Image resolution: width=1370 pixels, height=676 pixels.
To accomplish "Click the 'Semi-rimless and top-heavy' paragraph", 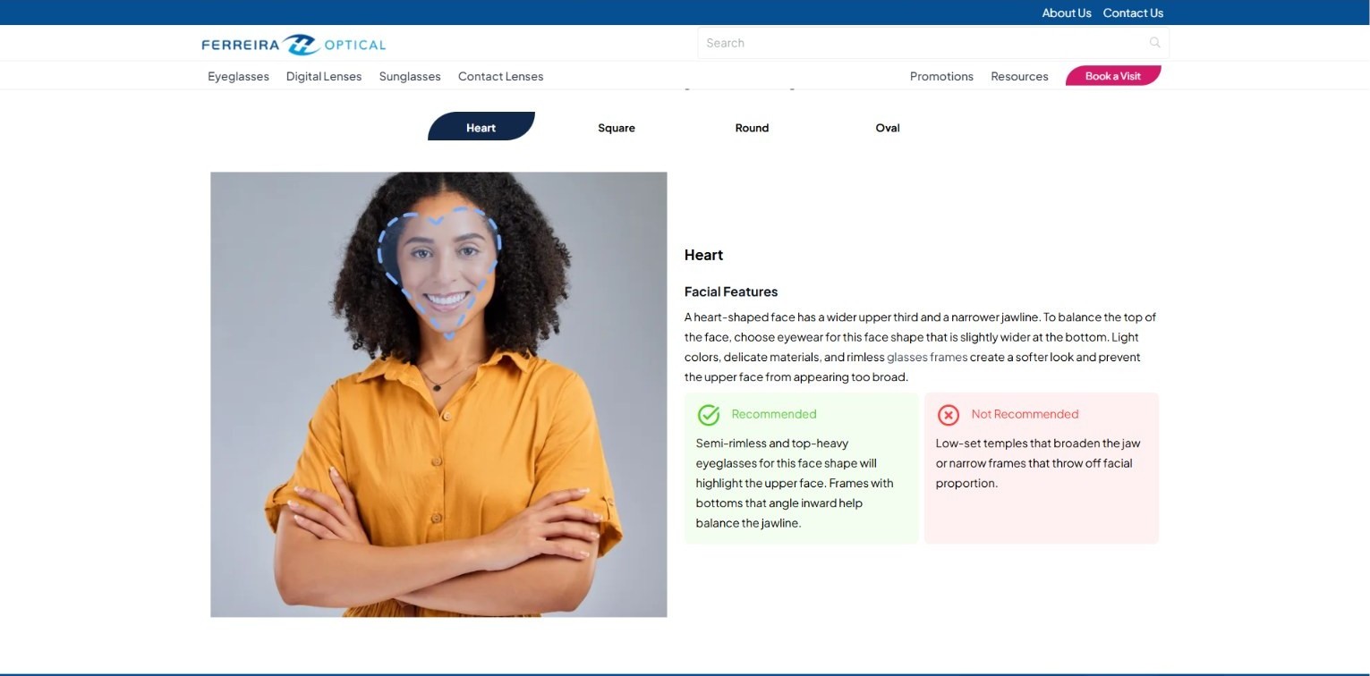I will click(x=795, y=483).
